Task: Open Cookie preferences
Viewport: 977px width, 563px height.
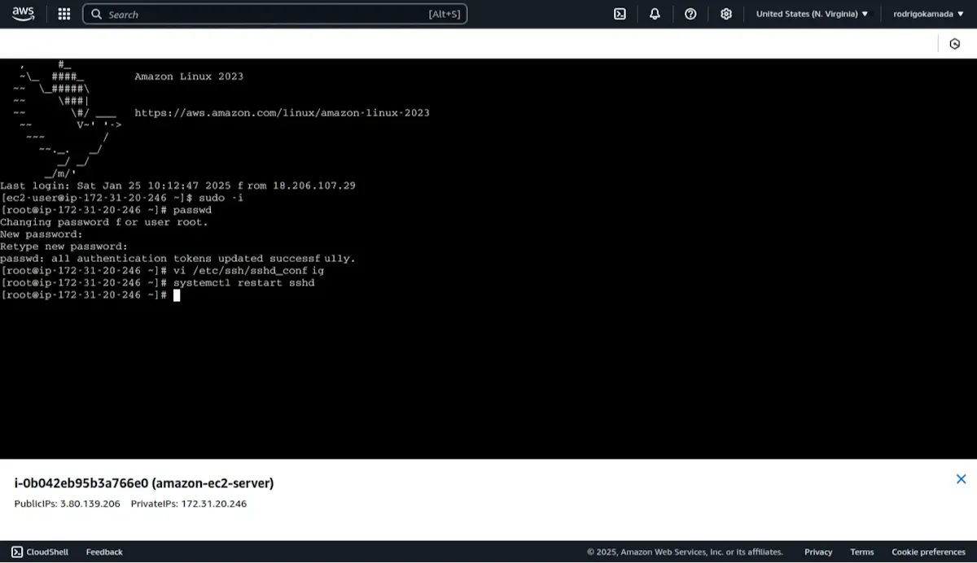Action: click(928, 552)
